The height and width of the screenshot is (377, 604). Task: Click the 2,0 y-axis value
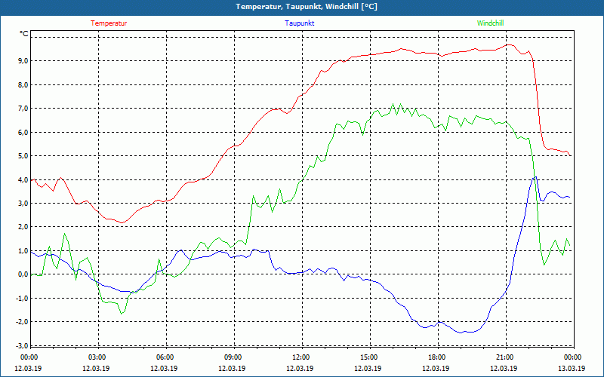[23, 227]
